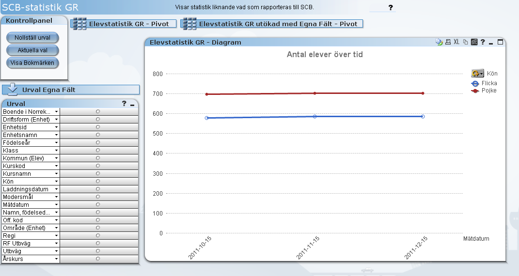Export the diagram to Excel with XL
The width and height of the screenshot is (519, 276).
click(x=456, y=42)
